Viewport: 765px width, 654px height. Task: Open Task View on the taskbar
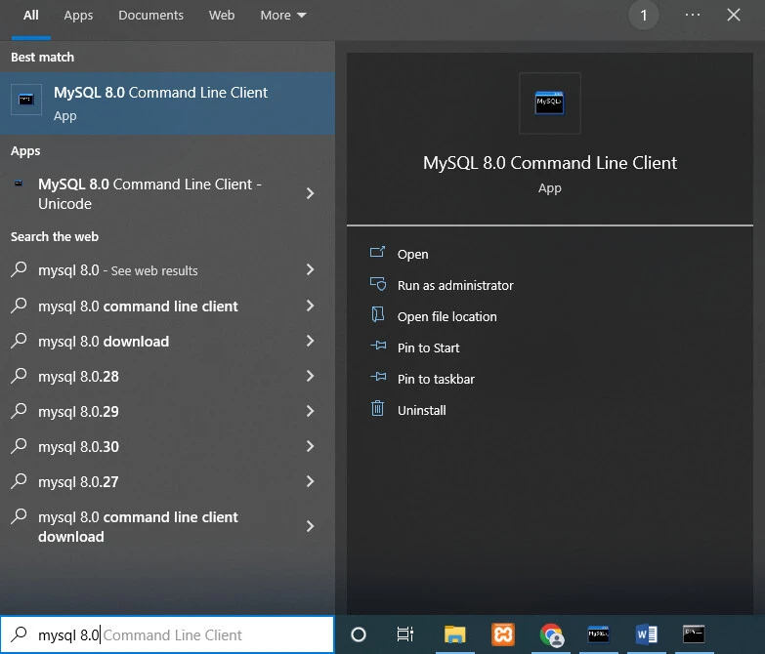[405, 634]
